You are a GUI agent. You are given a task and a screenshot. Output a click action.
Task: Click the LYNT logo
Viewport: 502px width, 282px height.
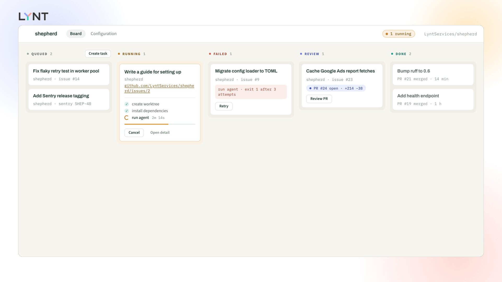(x=33, y=16)
